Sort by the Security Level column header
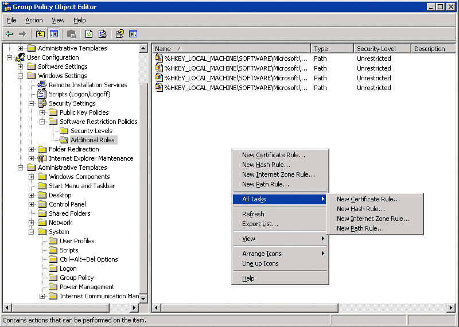The width and height of the screenshot is (459, 327). coord(382,49)
